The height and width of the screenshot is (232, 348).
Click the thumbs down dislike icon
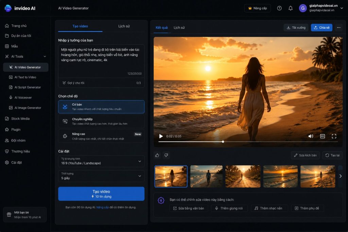[x=166, y=155]
